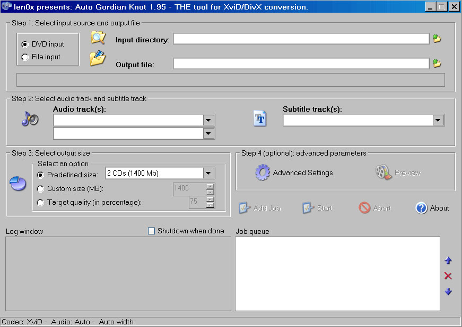The height and width of the screenshot is (327, 462).
Task: Browse for input directory folder icon
Action: 437,39
